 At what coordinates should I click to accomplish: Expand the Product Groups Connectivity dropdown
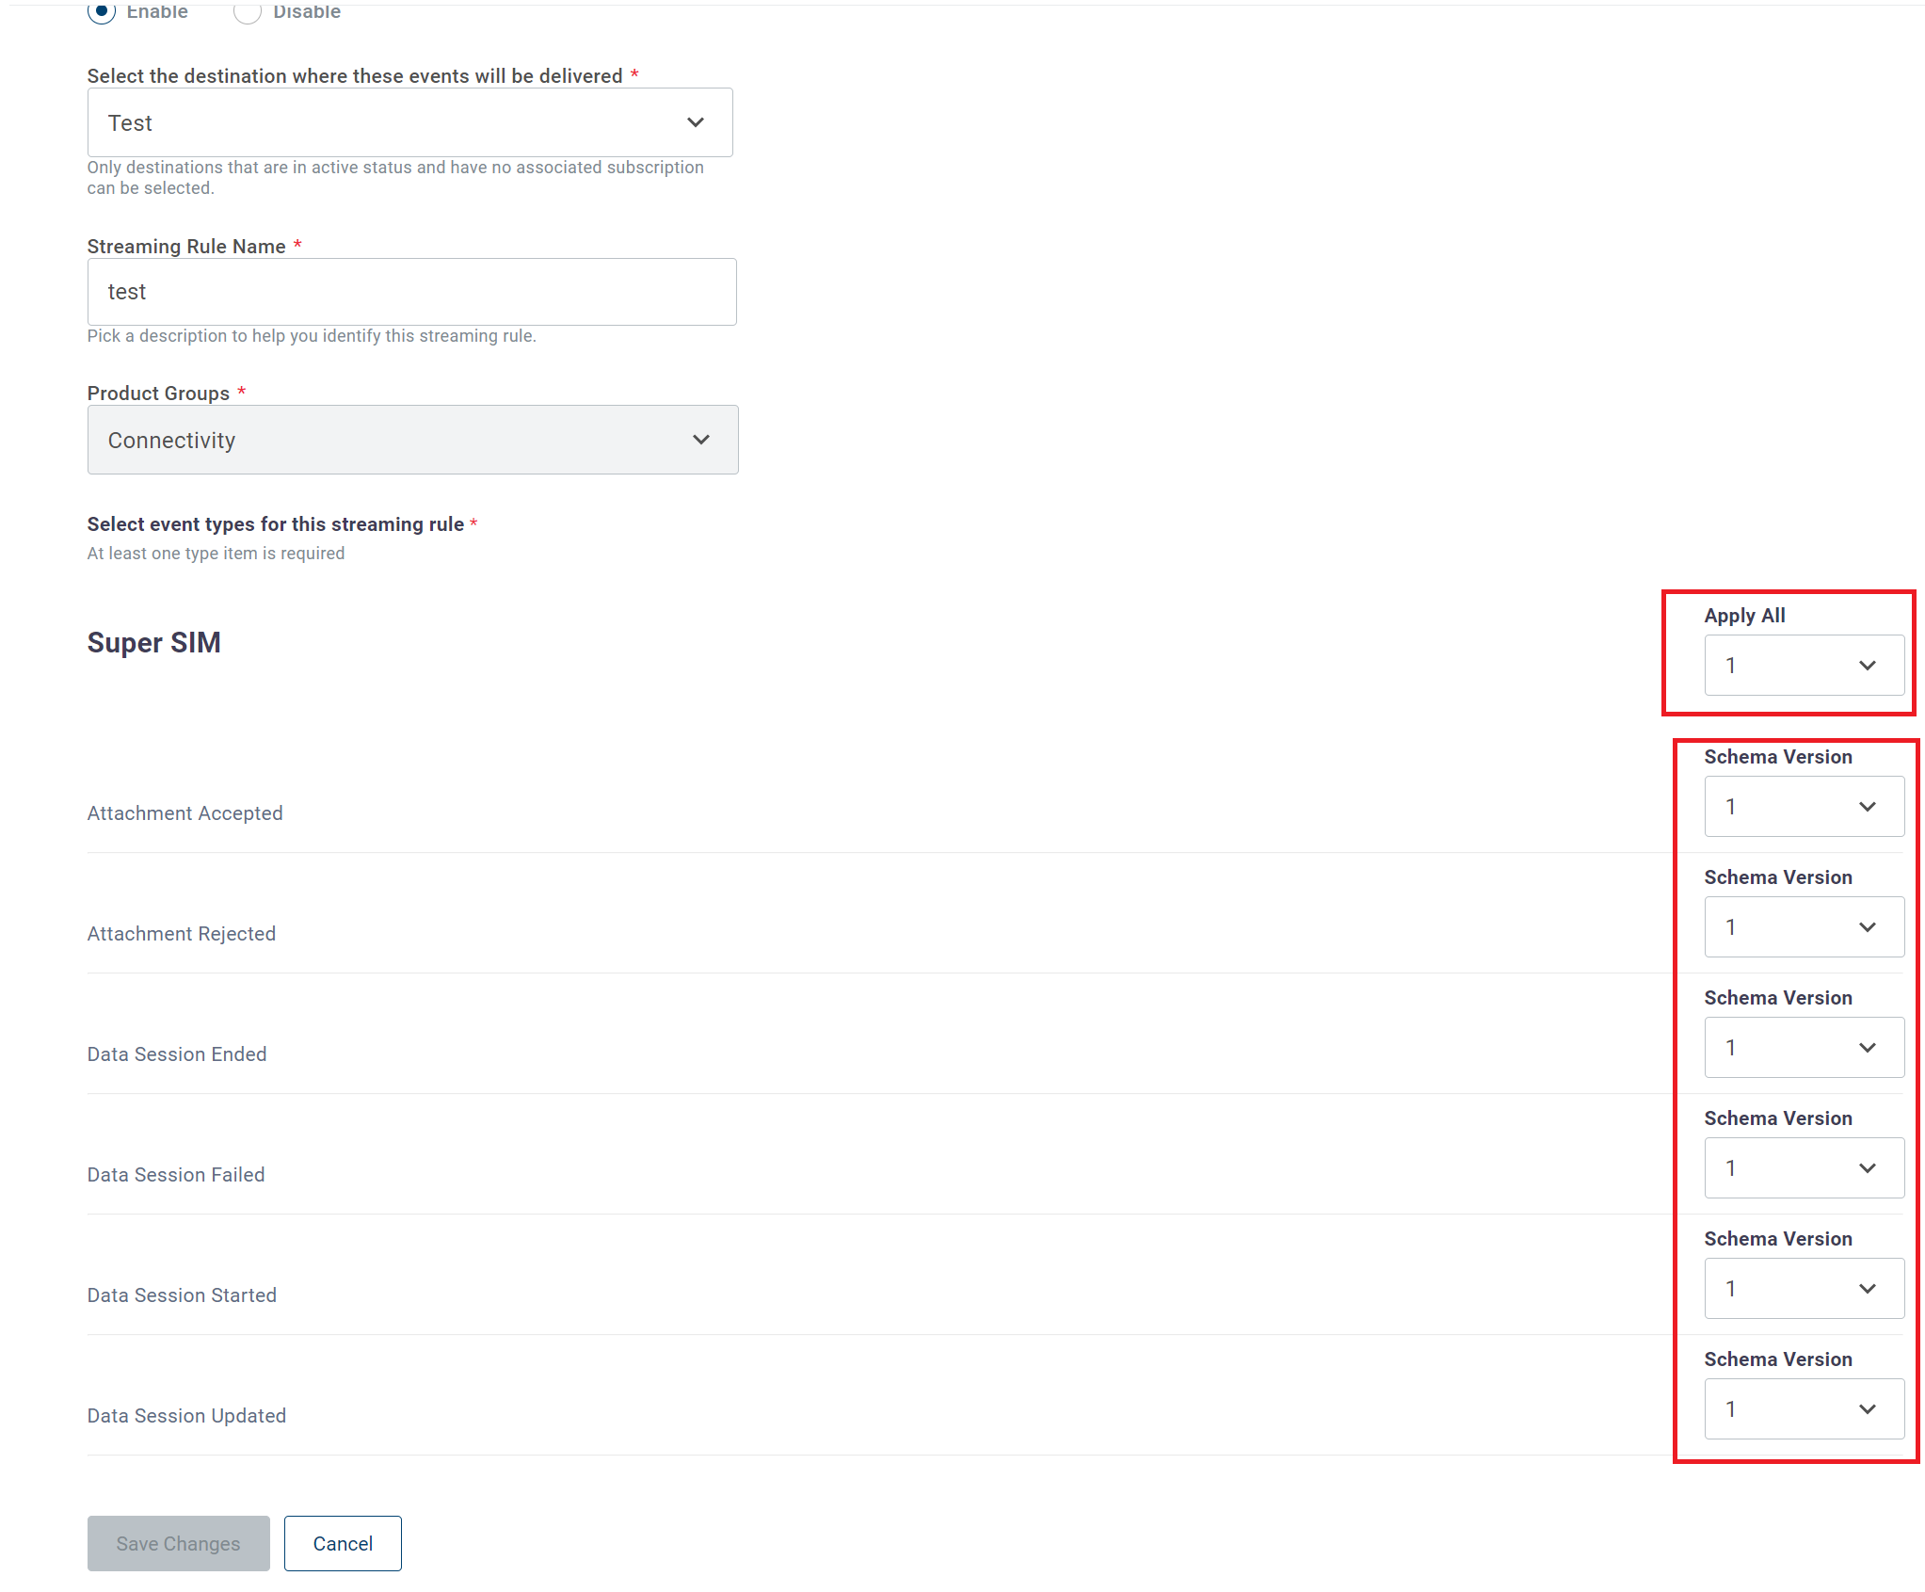coord(412,440)
